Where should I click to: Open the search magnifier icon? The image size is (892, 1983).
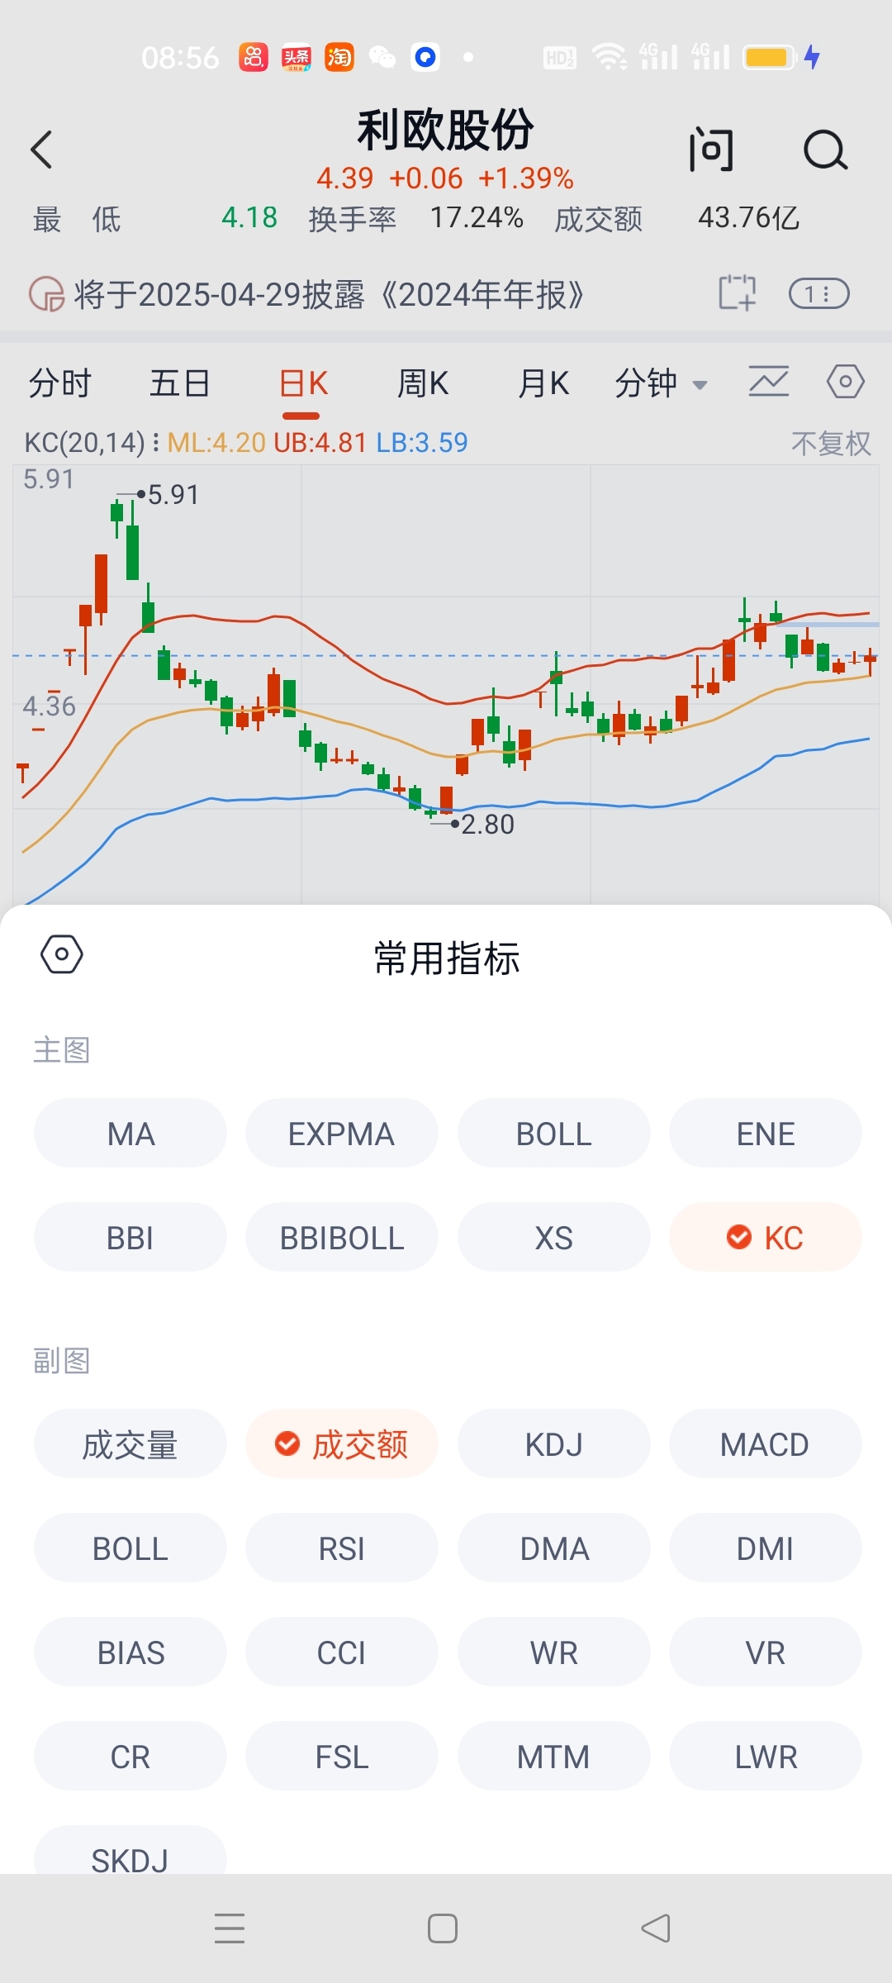825,150
